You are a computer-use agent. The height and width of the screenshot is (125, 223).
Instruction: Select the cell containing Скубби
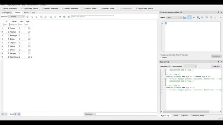click(14, 43)
